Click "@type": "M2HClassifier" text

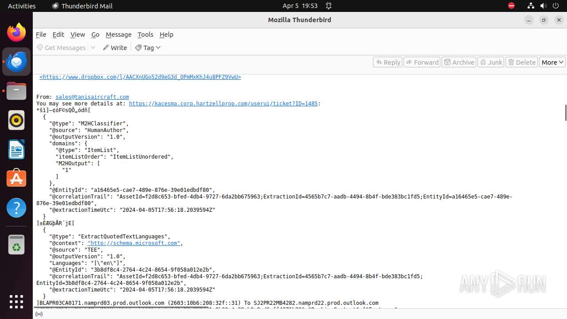(x=89, y=124)
